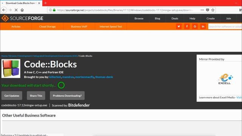
Task: Click the Bitdefender scanned-by label
Action: (79, 105)
